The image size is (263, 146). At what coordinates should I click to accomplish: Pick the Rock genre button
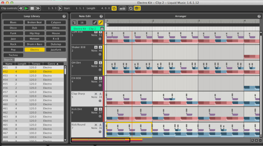(13, 44)
